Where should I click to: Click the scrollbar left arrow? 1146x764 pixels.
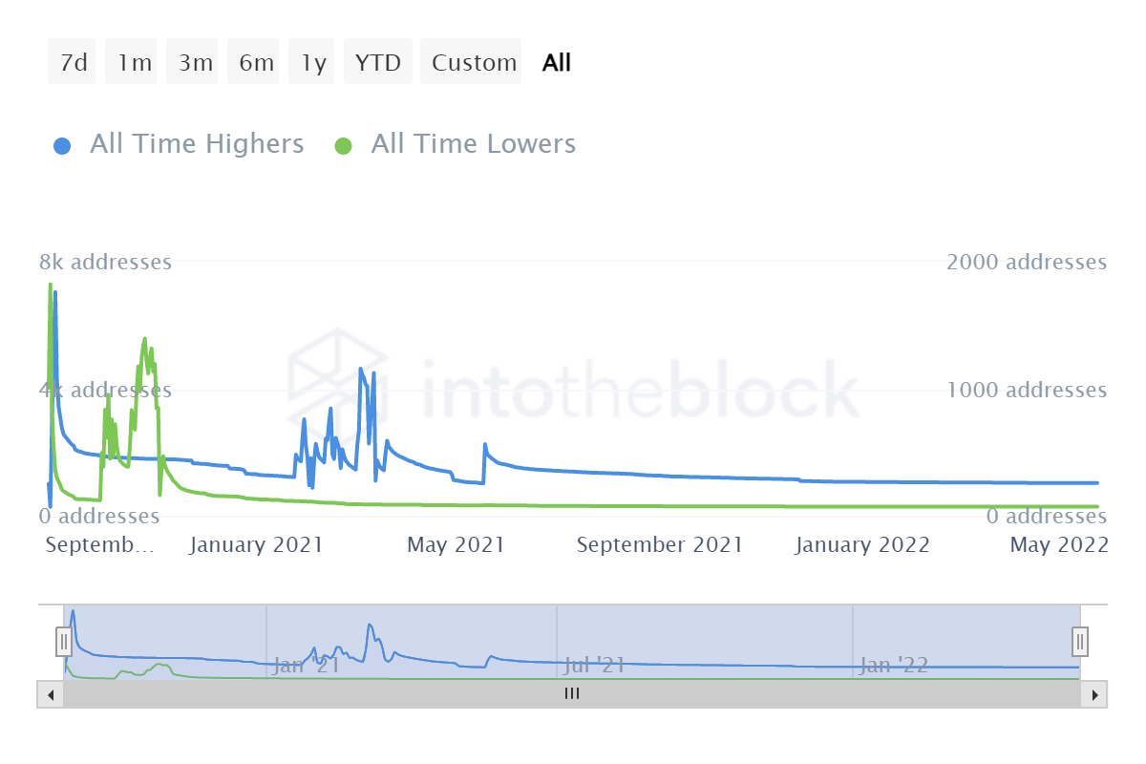point(50,694)
